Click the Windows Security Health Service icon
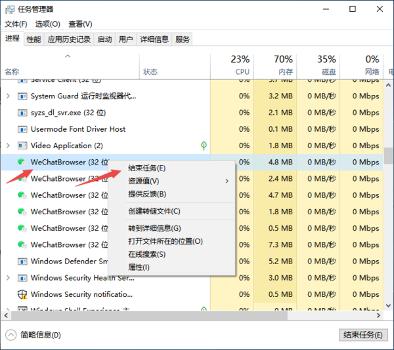This screenshot has width=394, height=350. (22, 278)
